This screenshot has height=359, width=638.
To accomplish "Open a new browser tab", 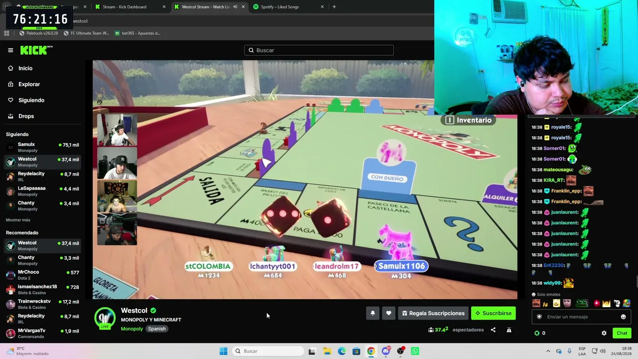I will click(x=334, y=7).
